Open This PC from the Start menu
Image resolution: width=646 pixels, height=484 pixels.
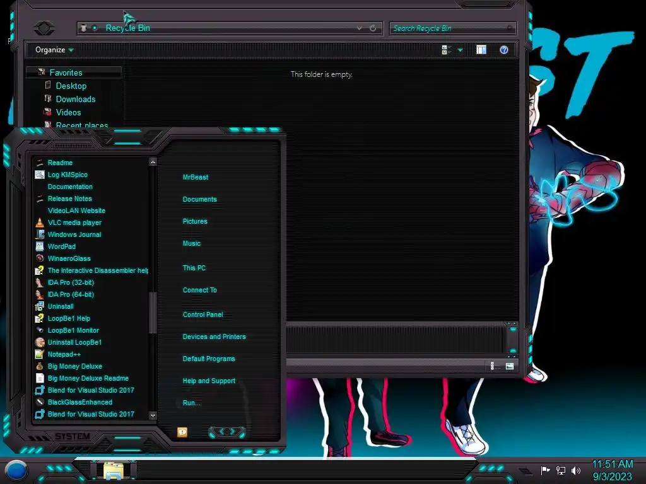(x=194, y=268)
